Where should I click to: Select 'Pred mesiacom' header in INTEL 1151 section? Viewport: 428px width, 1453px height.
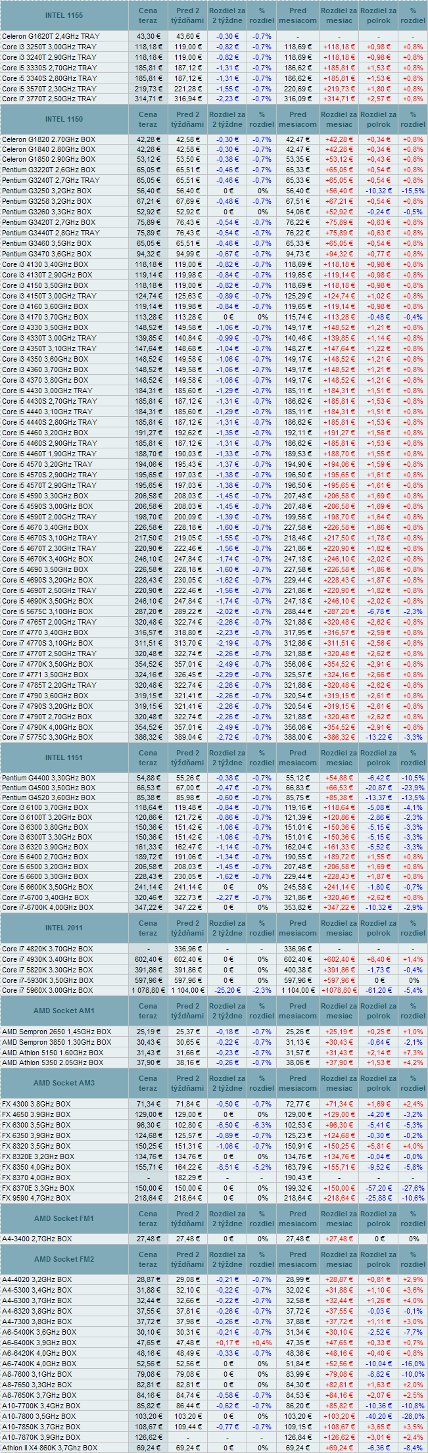click(x=298, y=757)
